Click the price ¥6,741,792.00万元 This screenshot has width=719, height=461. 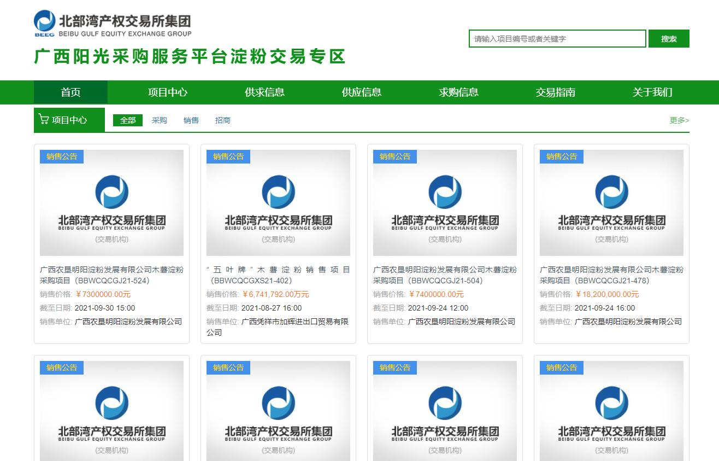275,294
